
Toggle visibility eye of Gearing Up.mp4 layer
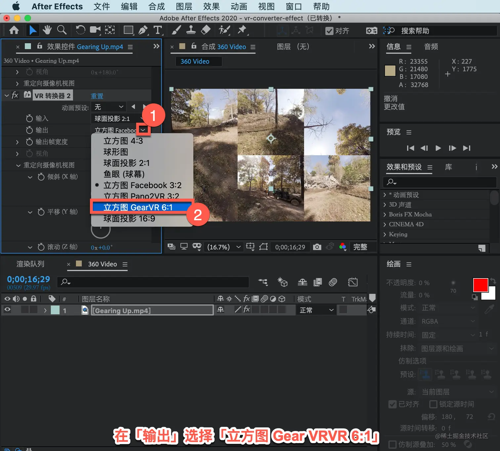[x=7, y=309]
